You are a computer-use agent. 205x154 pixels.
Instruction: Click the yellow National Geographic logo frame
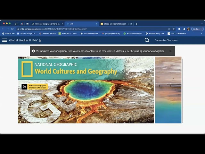click(27, 69)
